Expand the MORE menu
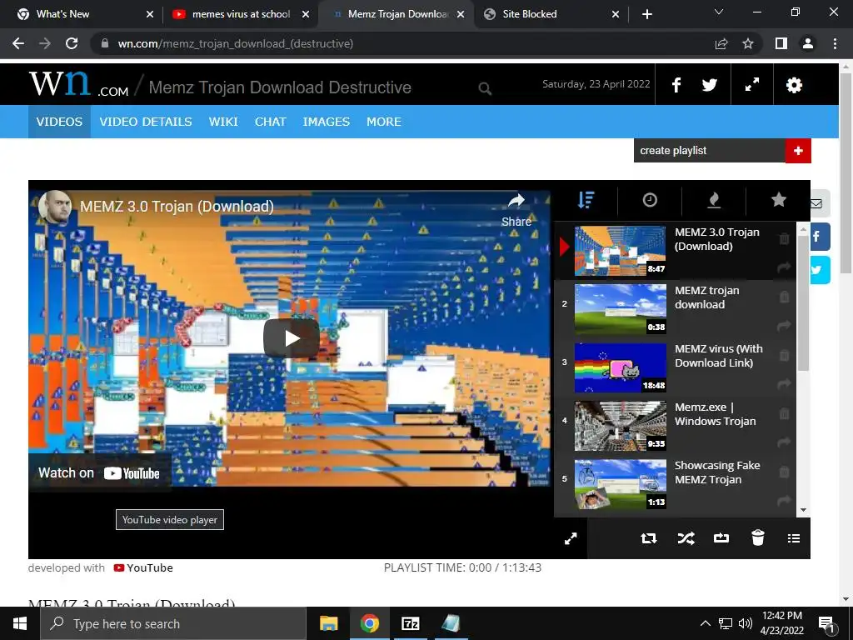 coord(383,122)
